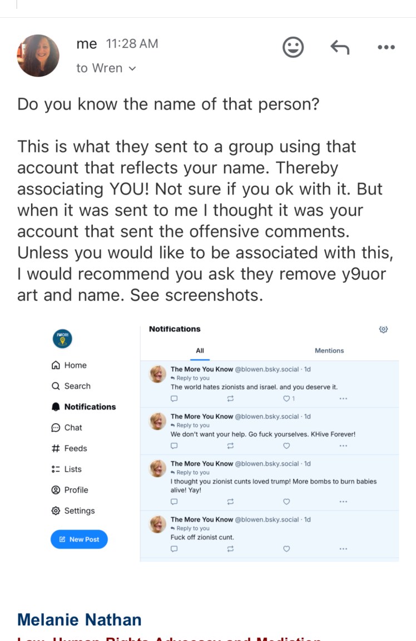Repost the 'KHive Forever' reply
The width and height of the screenshot is (416, 641).
pos(230,446)
